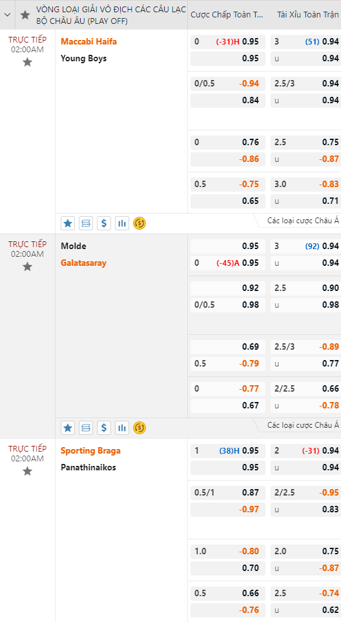
Task: Toggle favorite star under Sporting Braga match time
Action: click(27, 471)
